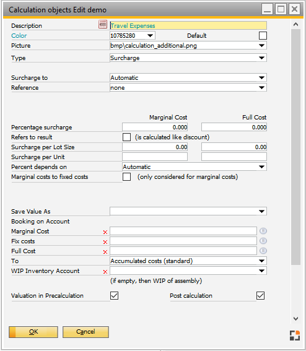306x351 pixels.
Task: Click Percentage surcharge Full Cost field
Action: click(x=234, y=127)
